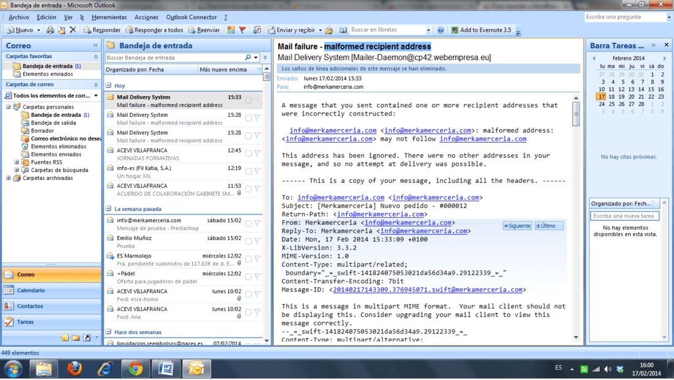Open Windows Explorer from the taskbar
The height and width of the screenshot is (380, 674).
pos(44,369)
